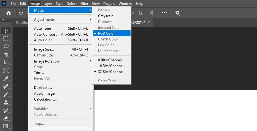257x131 pixels.
Task: Open Calculations dialog
Action: (x=60, y=99)
